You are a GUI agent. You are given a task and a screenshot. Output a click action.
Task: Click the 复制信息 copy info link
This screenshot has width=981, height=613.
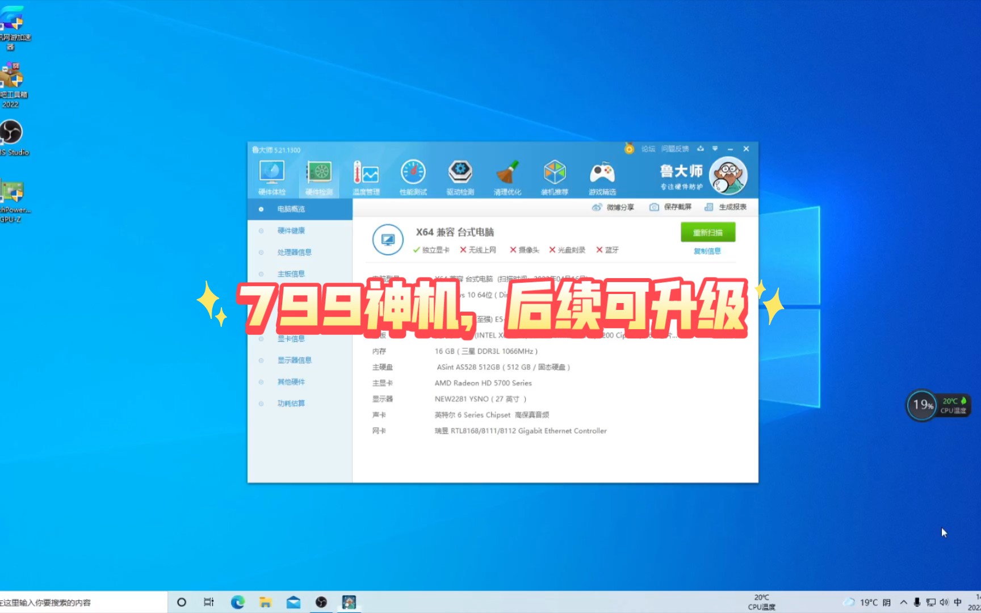pos(707,251)
